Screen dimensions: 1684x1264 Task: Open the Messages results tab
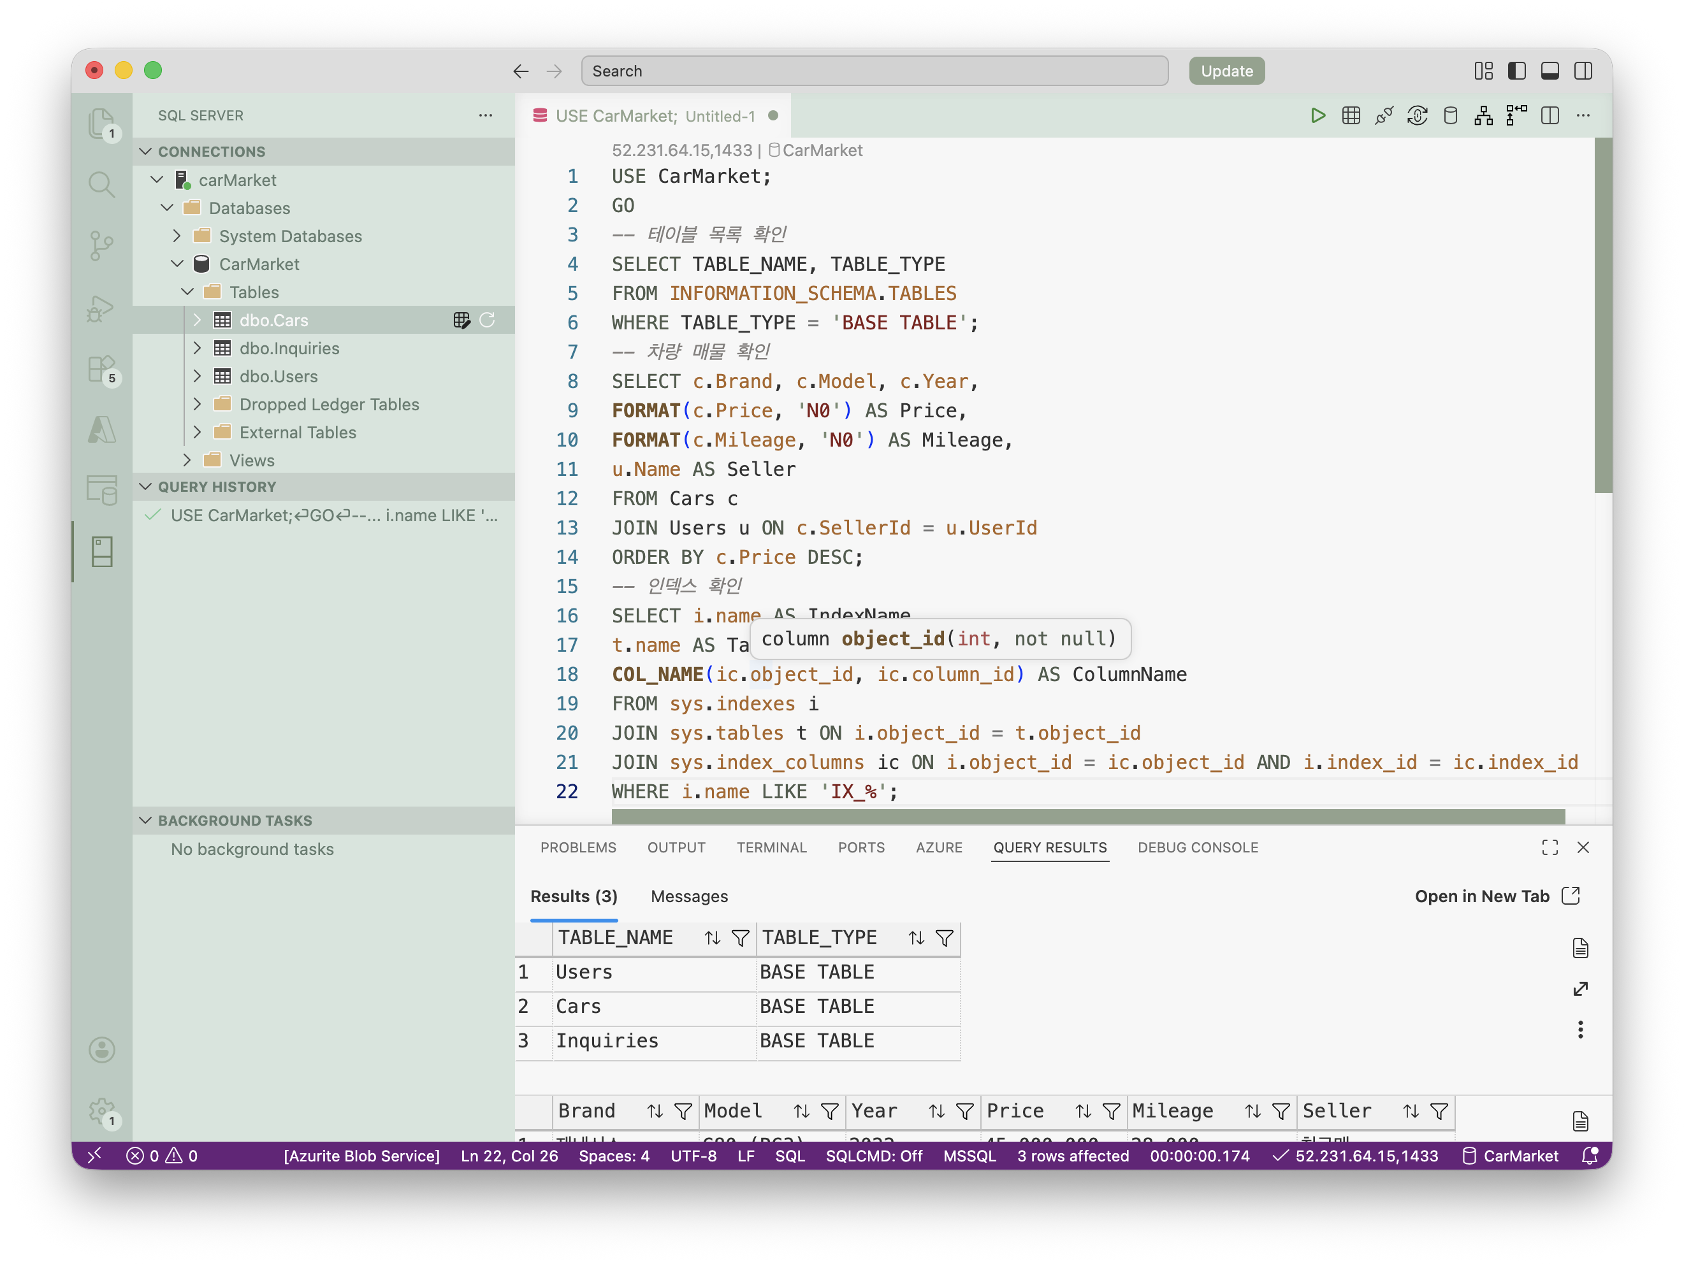pos(689,896)
